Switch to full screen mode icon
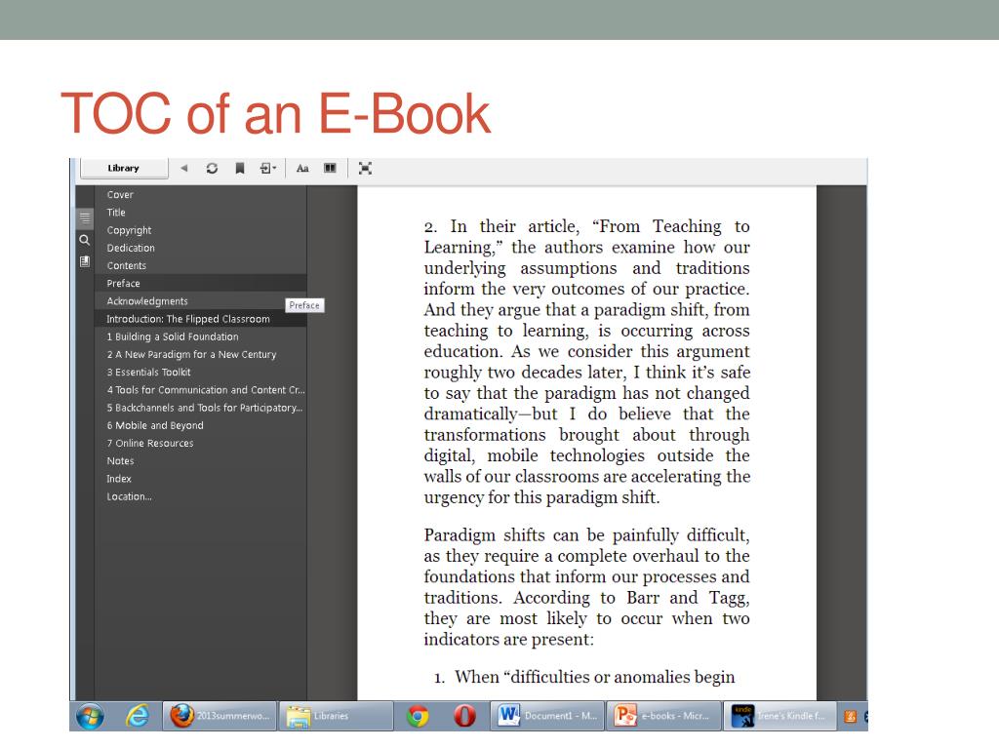The image size is (999, 749). 365,168
